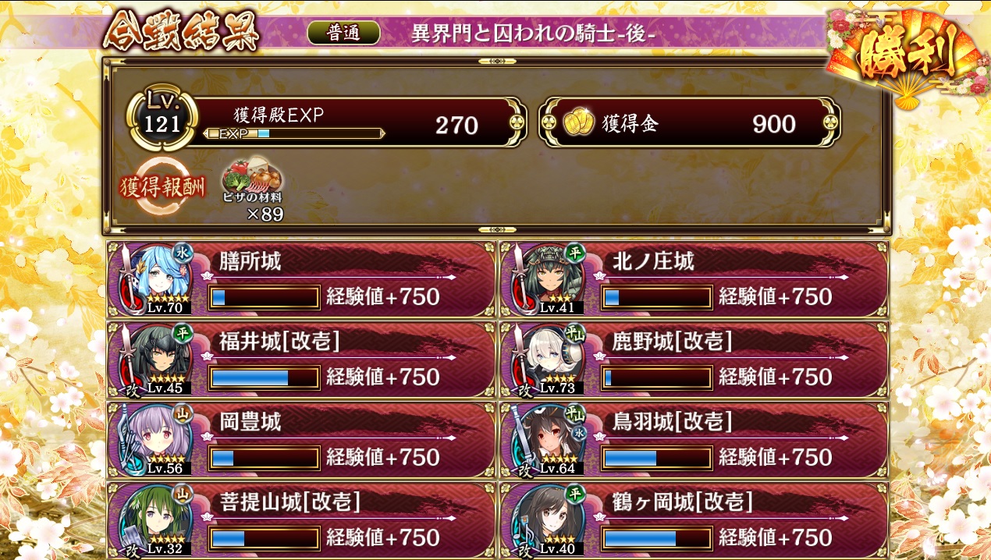The width and height of the screenshot is (991, 560).
Task: Click the 合戦結果 battle result title
Action: tap(181, 34)
